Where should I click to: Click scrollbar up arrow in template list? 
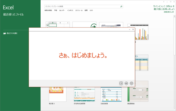(x=174, y=16)
